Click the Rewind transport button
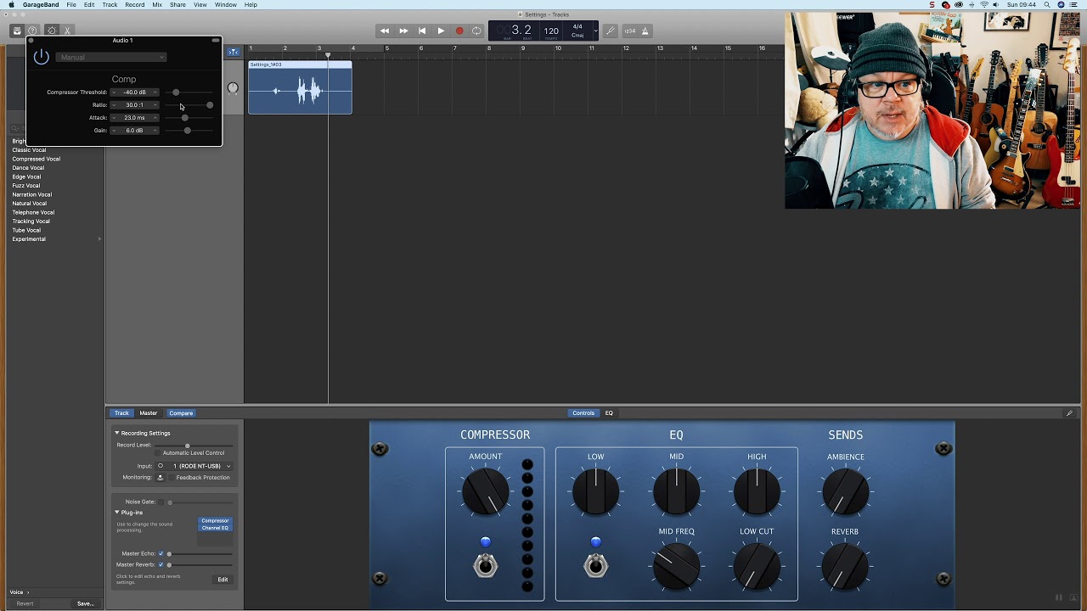1087x611 pixels. pos(385,31)
